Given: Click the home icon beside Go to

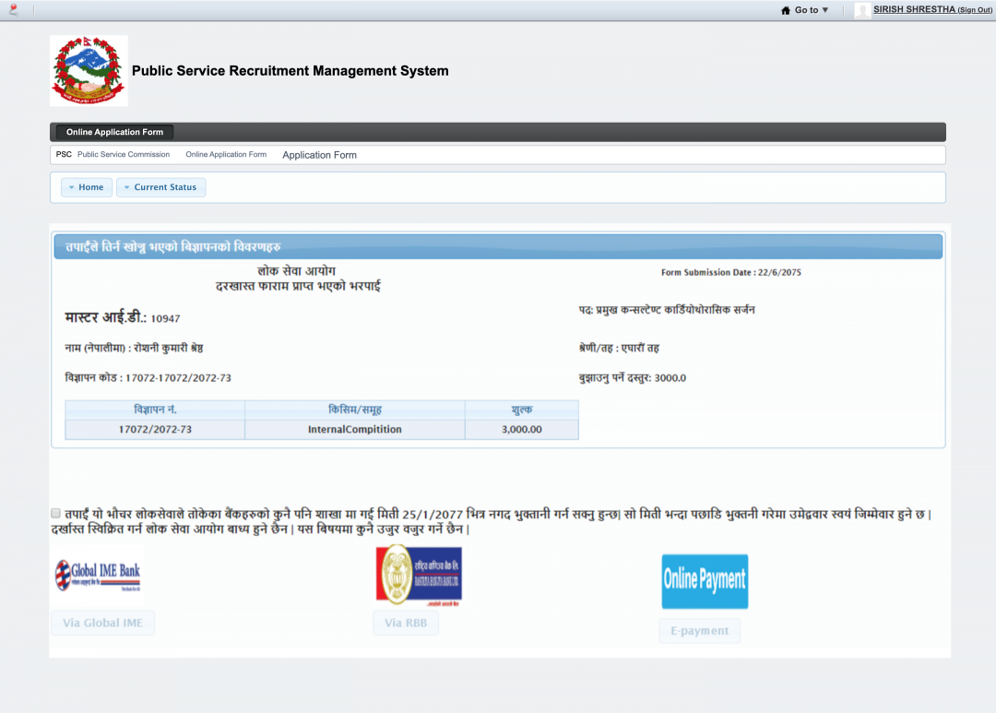Looking at the screenshot, I should [x=786, y=10].
